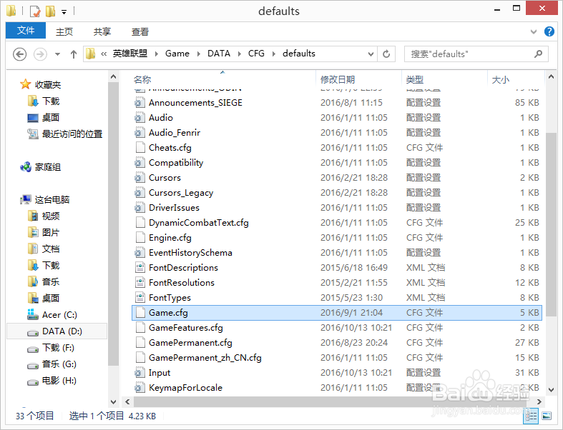The height and width of the screenshot is (430, 563).
Task: Expand address bar history dropdown
Action: pyautogui.click(x=371, y=54)
